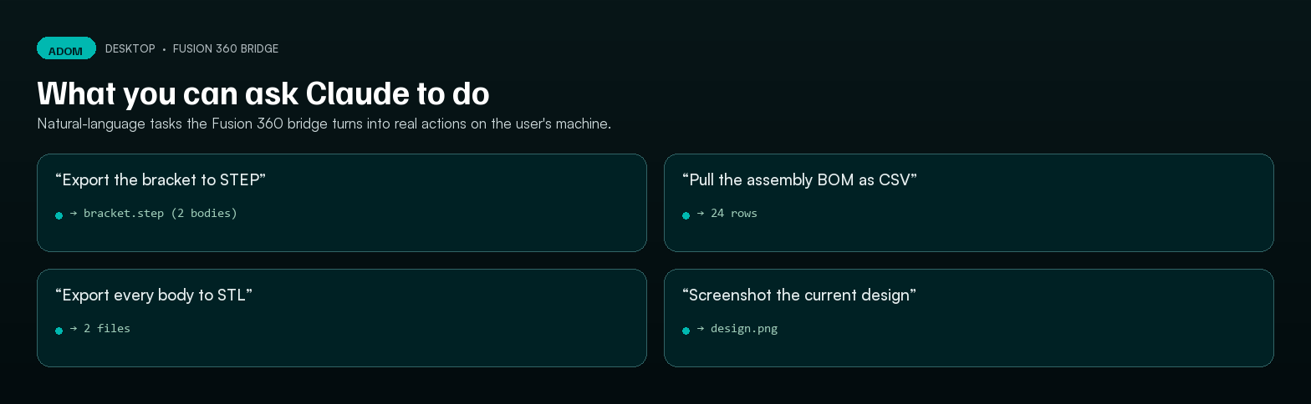Click the ADOM badge

(66, 48)
